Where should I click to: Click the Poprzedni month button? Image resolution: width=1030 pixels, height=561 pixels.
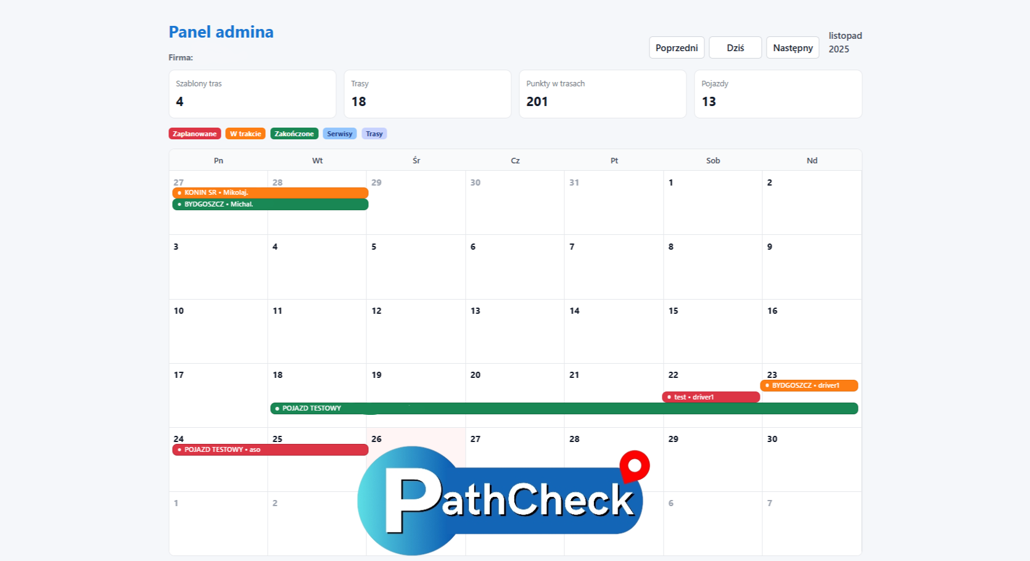(676, 48)
